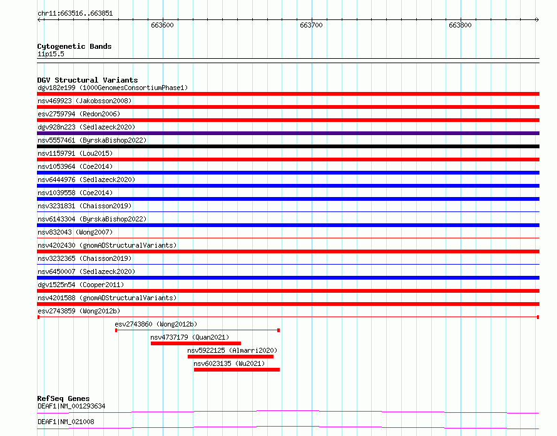The image size is (557, 436).
Task: Click the 663700 ruler position label
Action: point(311,25)
